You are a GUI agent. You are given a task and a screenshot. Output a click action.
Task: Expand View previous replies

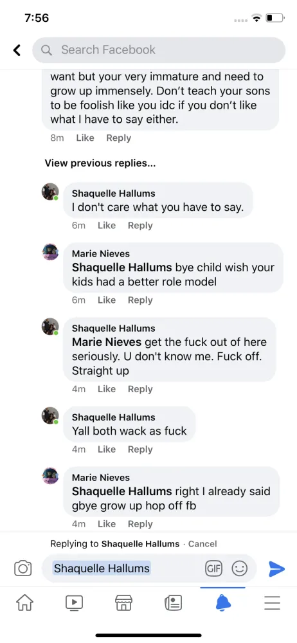tap(100, 163)
